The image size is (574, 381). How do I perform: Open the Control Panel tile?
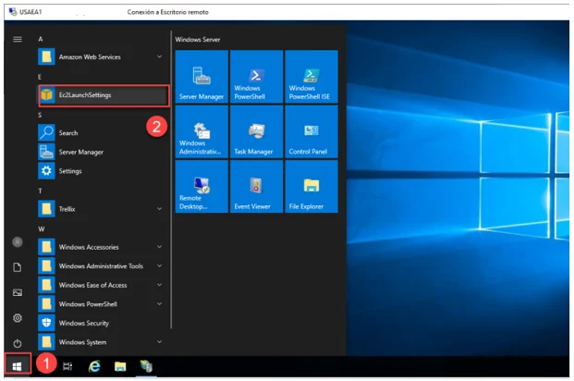click(x=311, y=131)
